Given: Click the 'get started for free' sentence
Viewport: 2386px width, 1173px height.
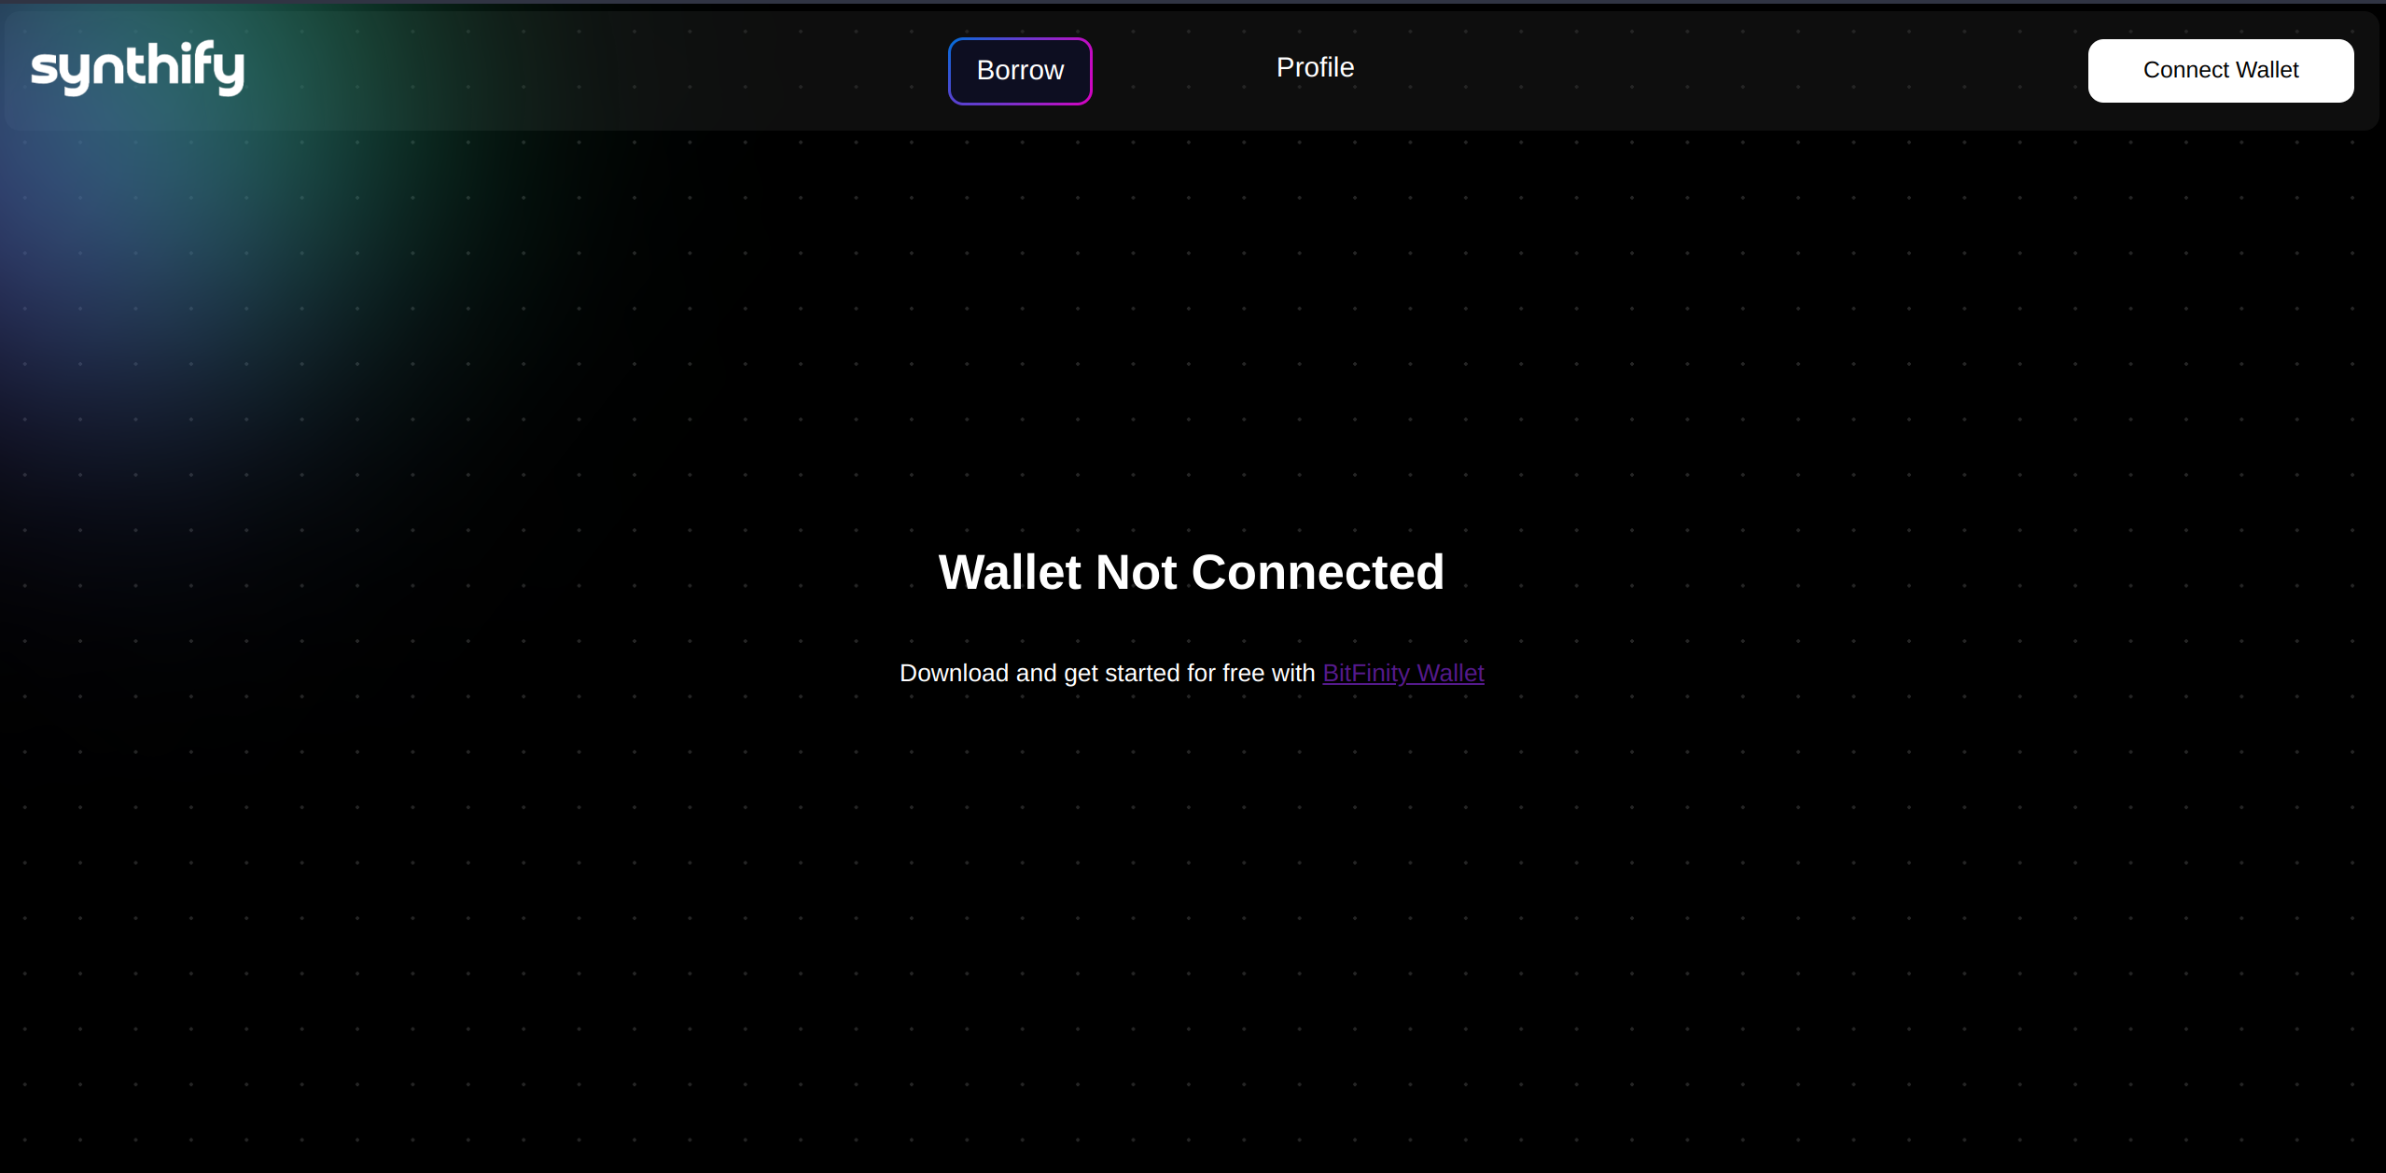Looking at the screenshot, I should pos(1166,673).
